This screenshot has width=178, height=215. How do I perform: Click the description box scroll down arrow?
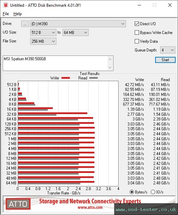tap(110, 67)
